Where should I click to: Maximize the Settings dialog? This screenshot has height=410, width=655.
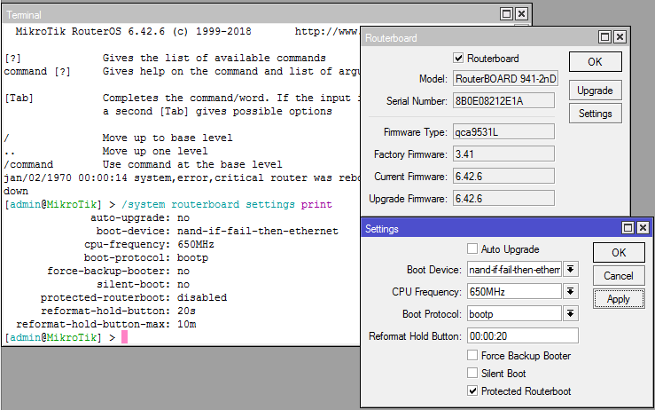(x=628, y=228)
